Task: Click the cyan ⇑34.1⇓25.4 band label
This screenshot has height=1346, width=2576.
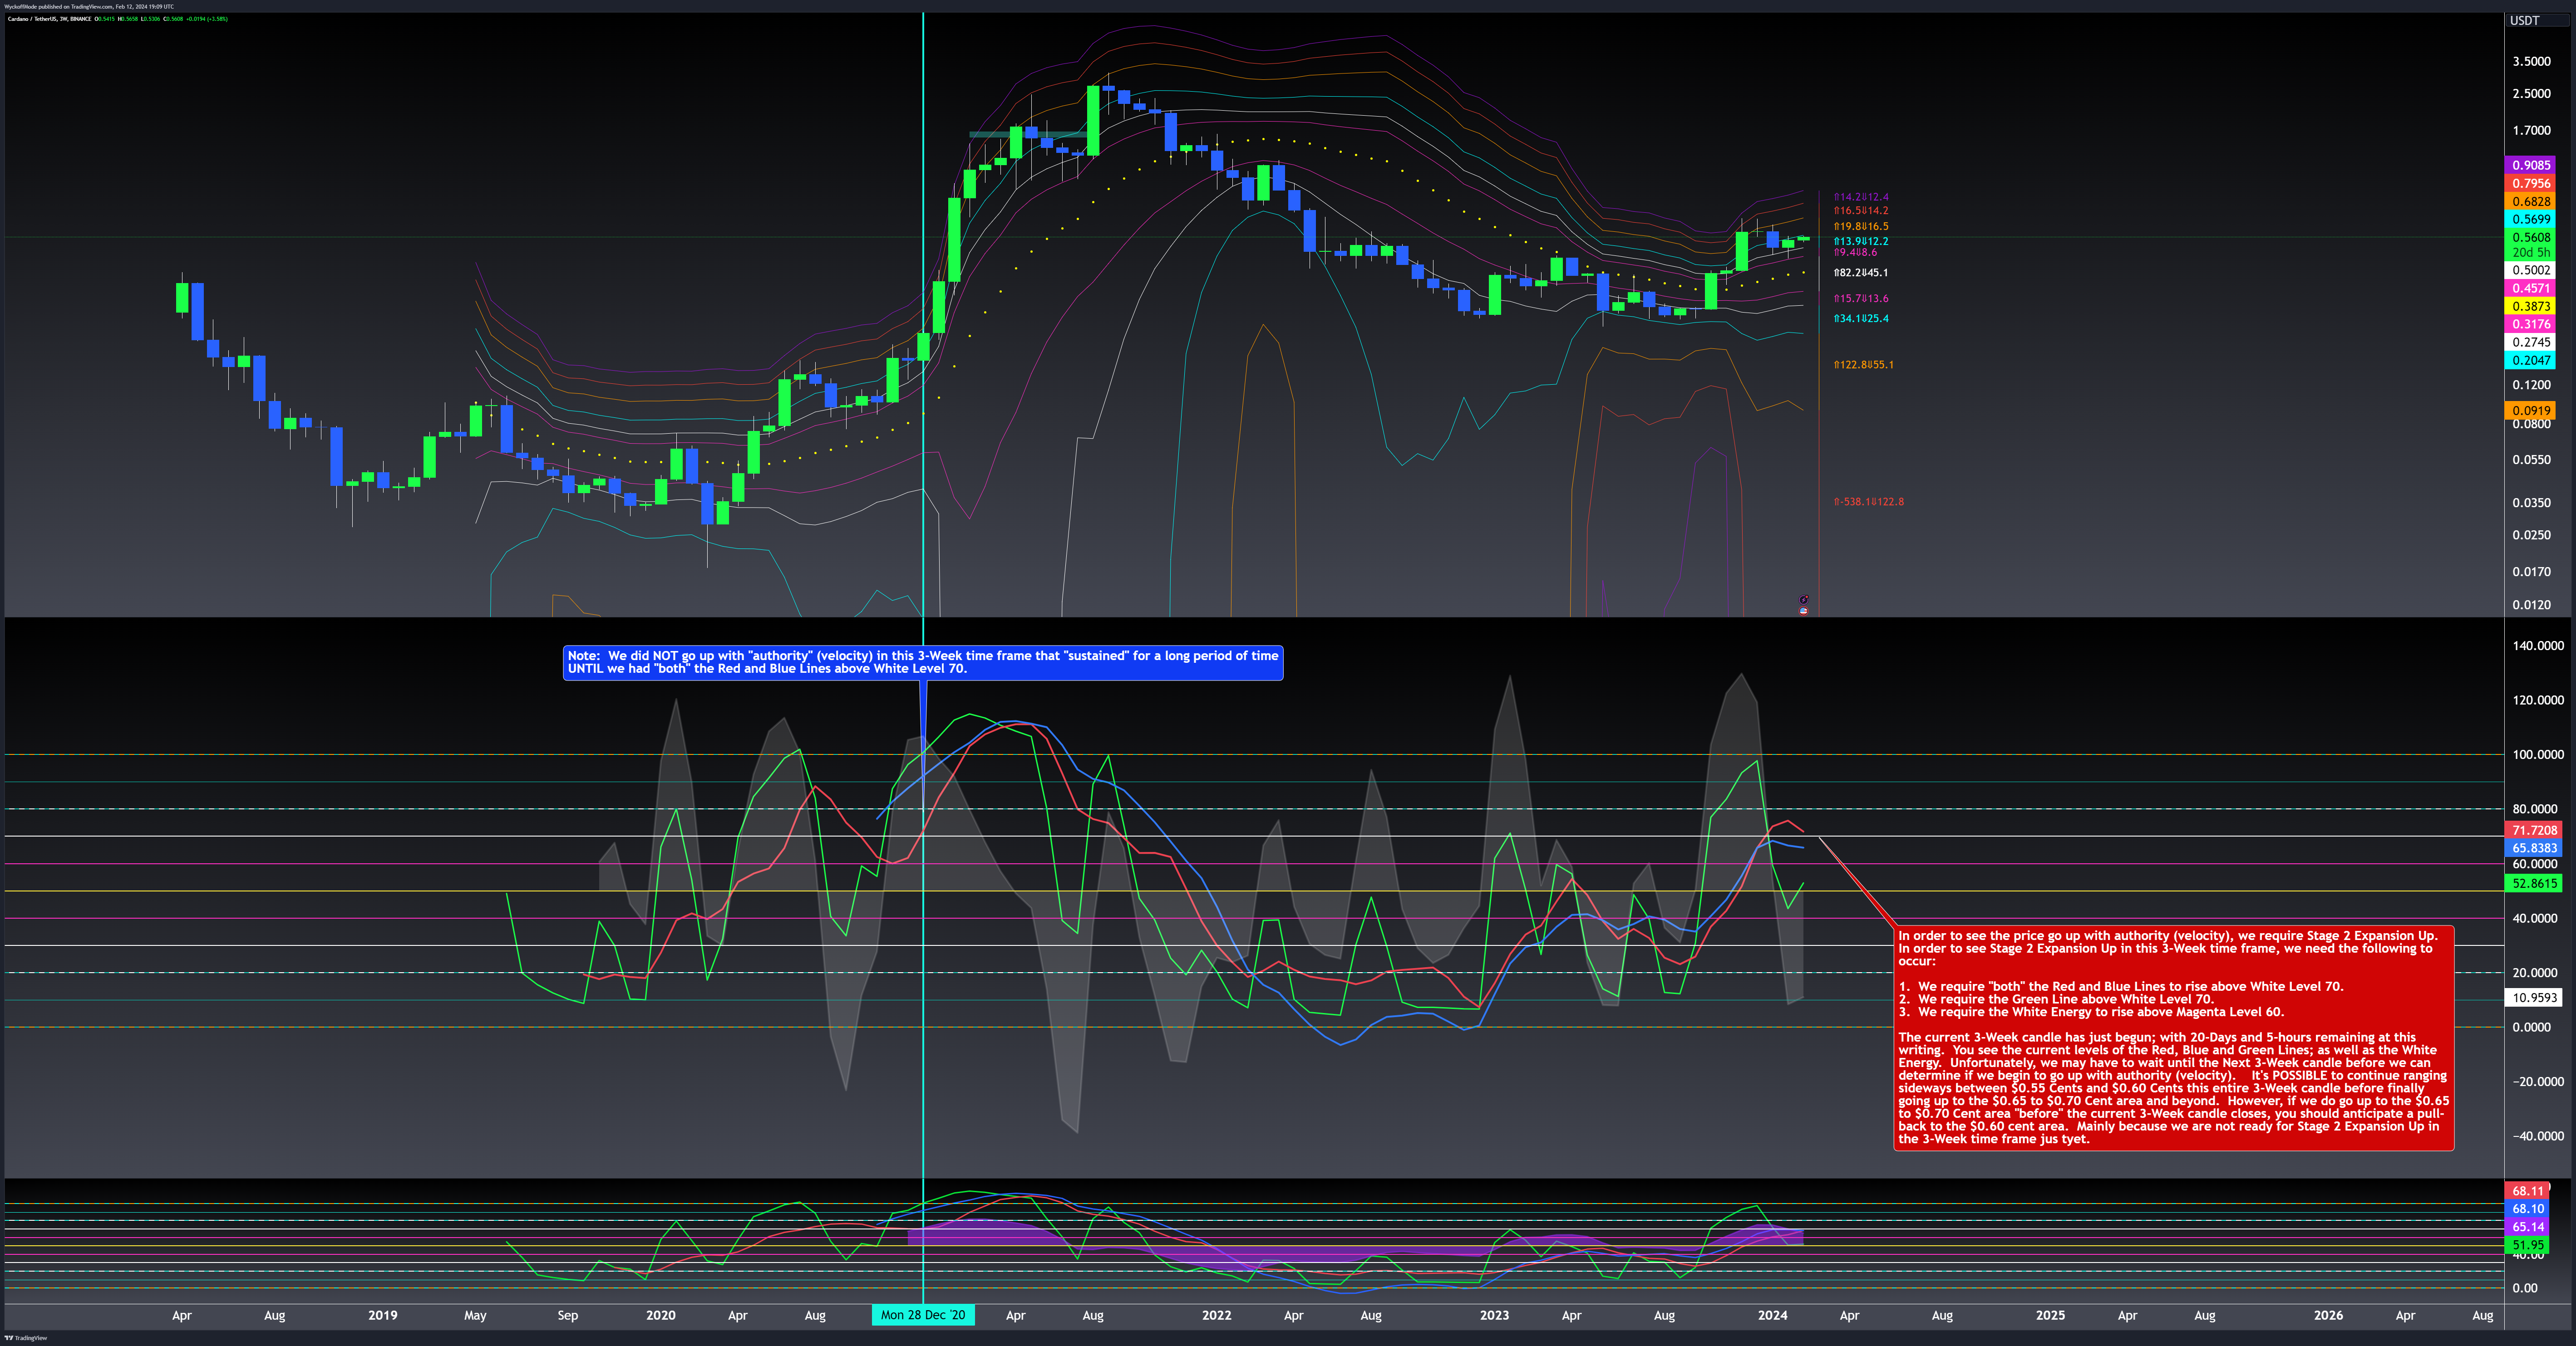Action: 1861,319
